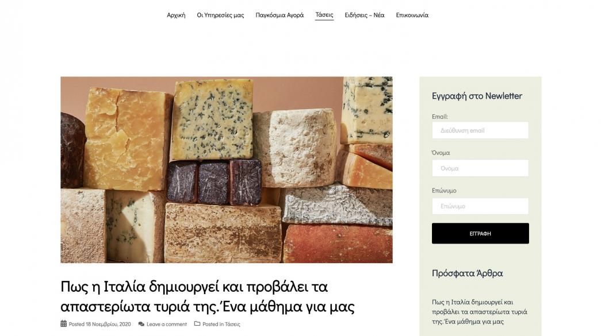Select the Τάσεις navigation item

324,15
